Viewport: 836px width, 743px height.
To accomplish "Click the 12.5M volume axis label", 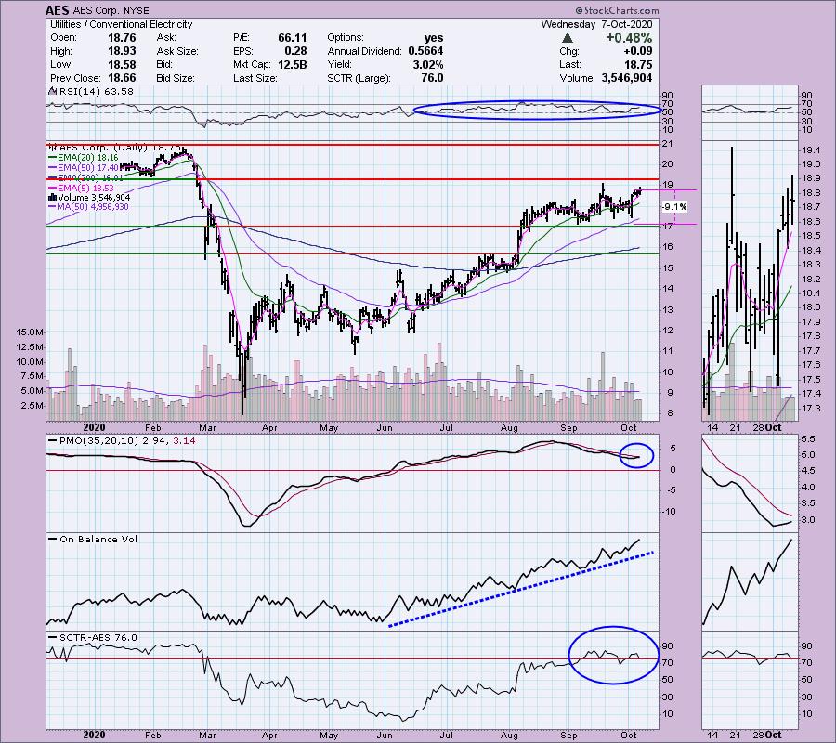I will [30, 347].
